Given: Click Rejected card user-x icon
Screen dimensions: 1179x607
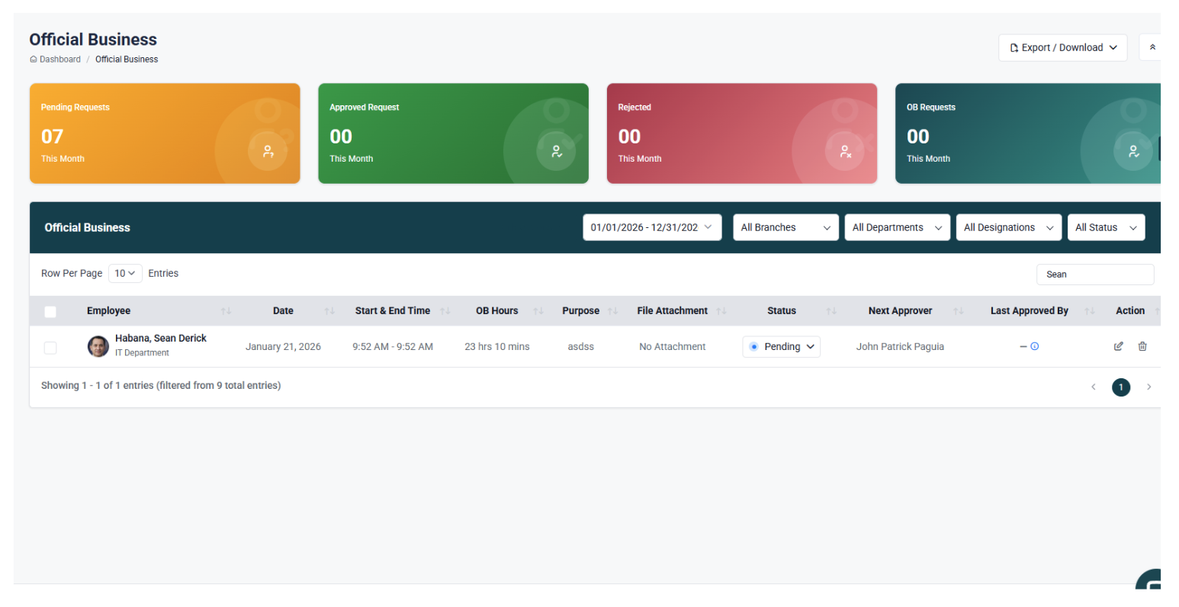Looking at the screenshot, I should pos(845,151).
